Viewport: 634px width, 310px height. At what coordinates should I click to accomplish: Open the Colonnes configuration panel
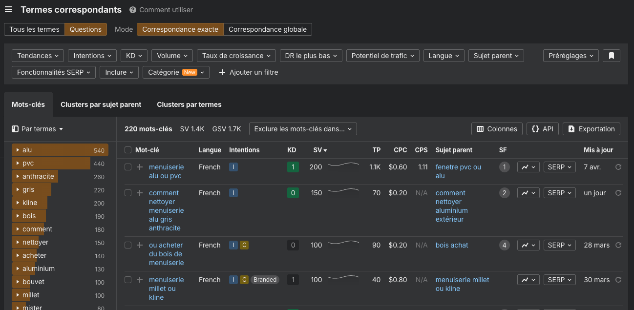point(497,129)
